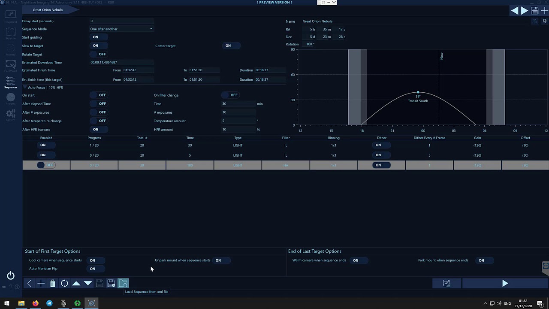The height and width of the screenshot is (309, 549).
Task: Open the Options gear in sidebar
Action: pos(11,115)
